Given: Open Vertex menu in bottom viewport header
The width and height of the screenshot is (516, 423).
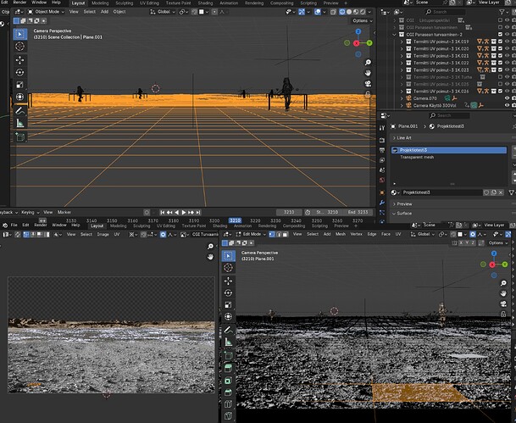Looking at the screenshot, I should pyautogui.click(x=356, y=234).
